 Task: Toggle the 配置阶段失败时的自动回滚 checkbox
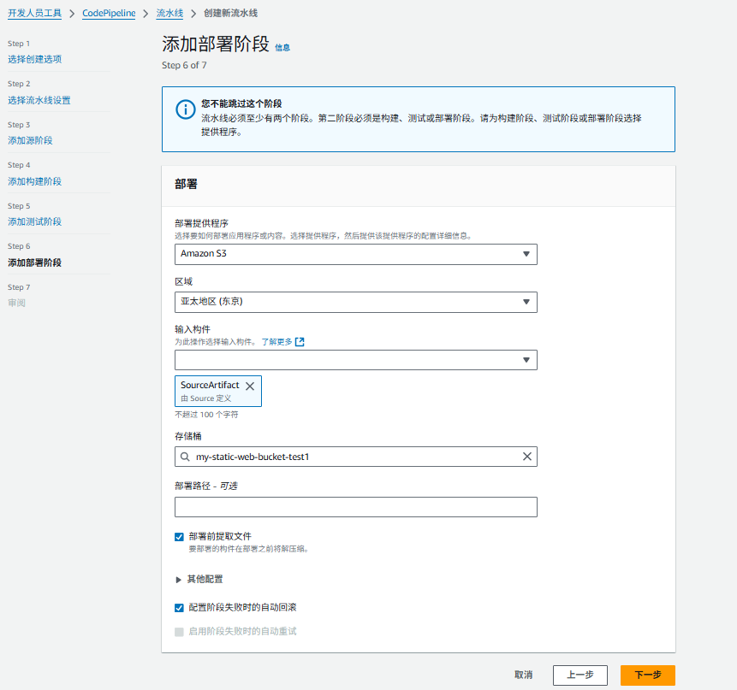coord(179,608)
